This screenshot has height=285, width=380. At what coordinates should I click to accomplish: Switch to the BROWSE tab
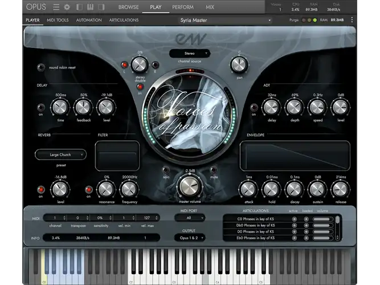[128, 7]
